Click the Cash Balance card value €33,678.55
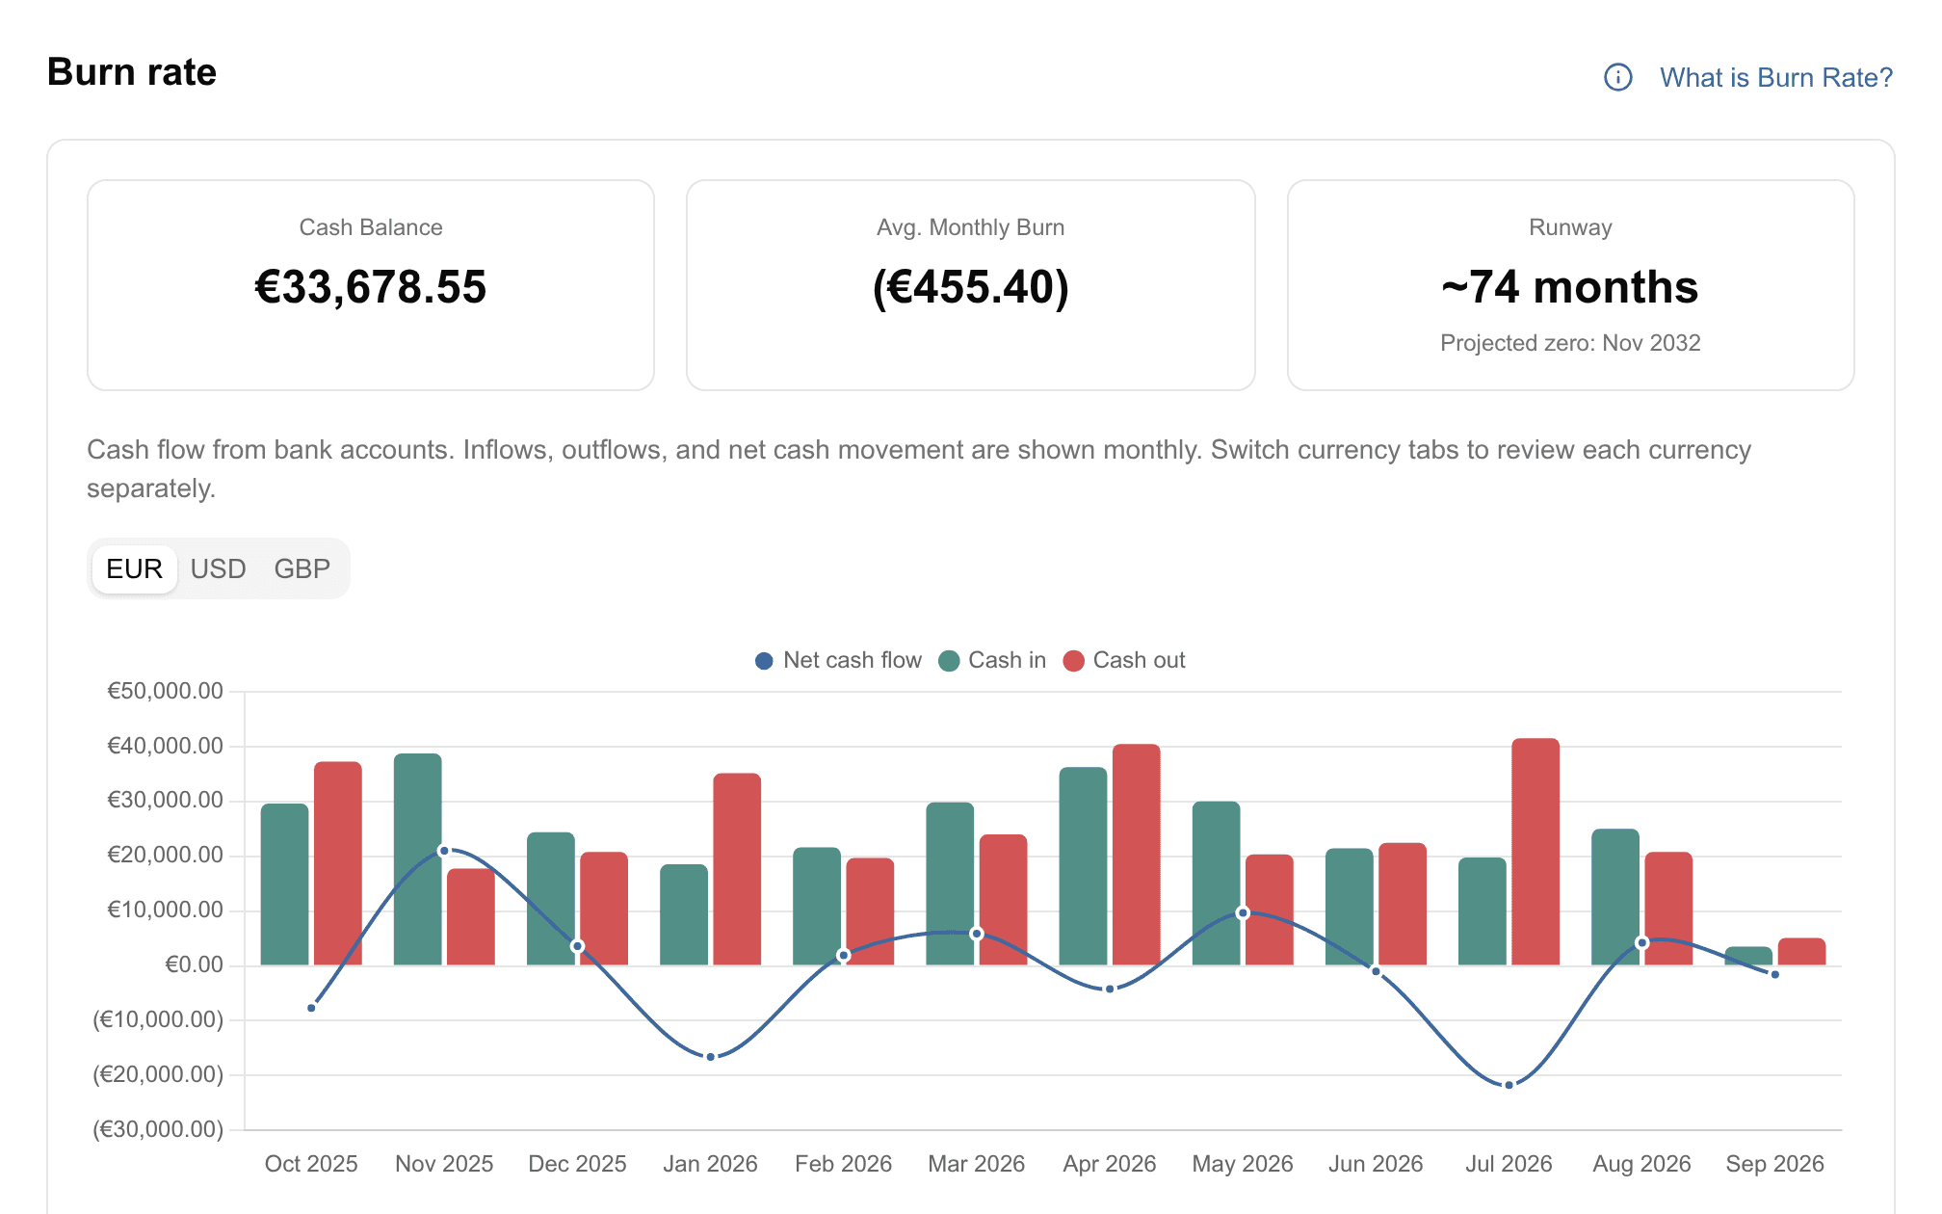The height and width of the screenshot is (1214, 1942). [x=371, y=286]
